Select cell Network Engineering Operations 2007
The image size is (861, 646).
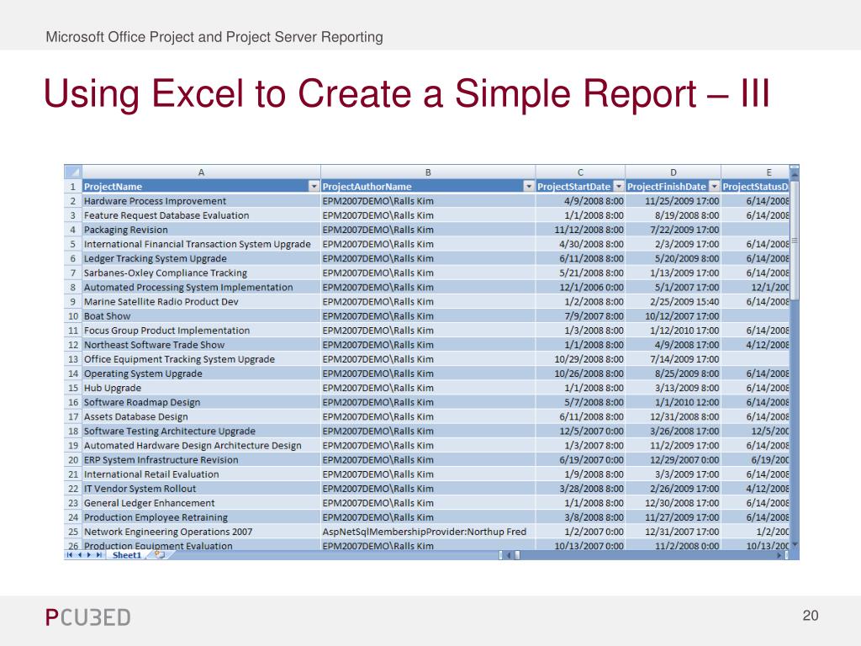pos(201,532)
